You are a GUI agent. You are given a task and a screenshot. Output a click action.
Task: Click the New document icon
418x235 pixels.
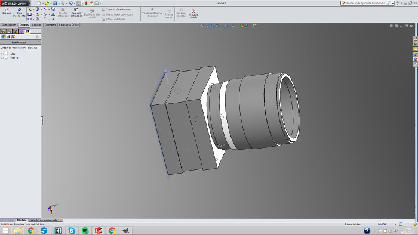click(x=39, y=3)
